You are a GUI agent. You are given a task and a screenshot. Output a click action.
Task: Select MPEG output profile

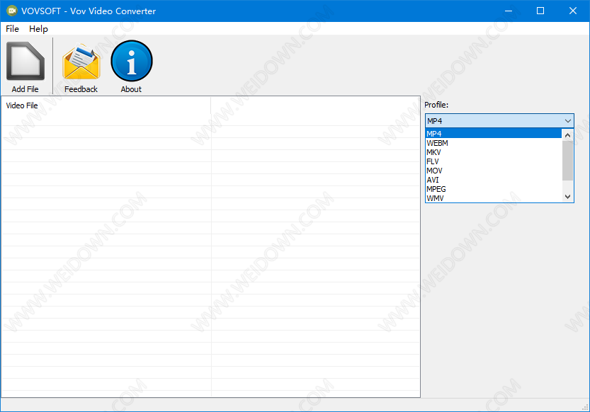point(493,189)
